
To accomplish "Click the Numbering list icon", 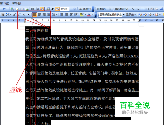I will [x=62, y=15].
